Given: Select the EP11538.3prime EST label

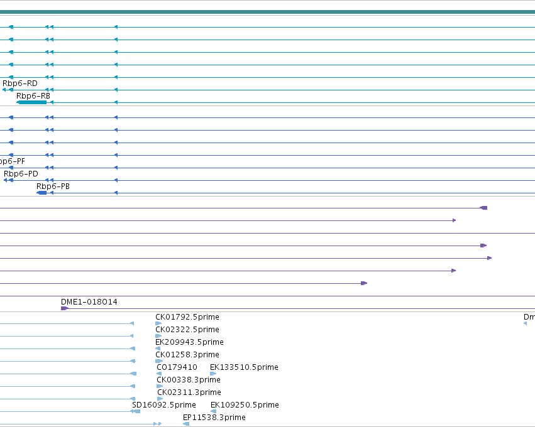Looking at the screenshot, I should 214,418.
